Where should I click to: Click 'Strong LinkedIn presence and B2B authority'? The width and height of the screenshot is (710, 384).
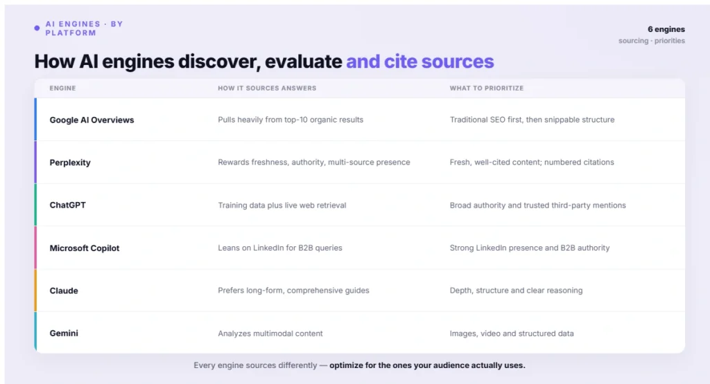click(x=530, y=248)
